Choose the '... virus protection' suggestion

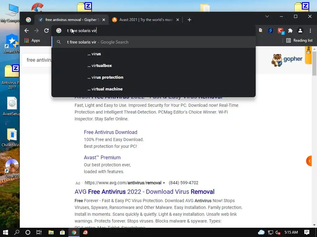pyautogui.click(x=154, y=77)
